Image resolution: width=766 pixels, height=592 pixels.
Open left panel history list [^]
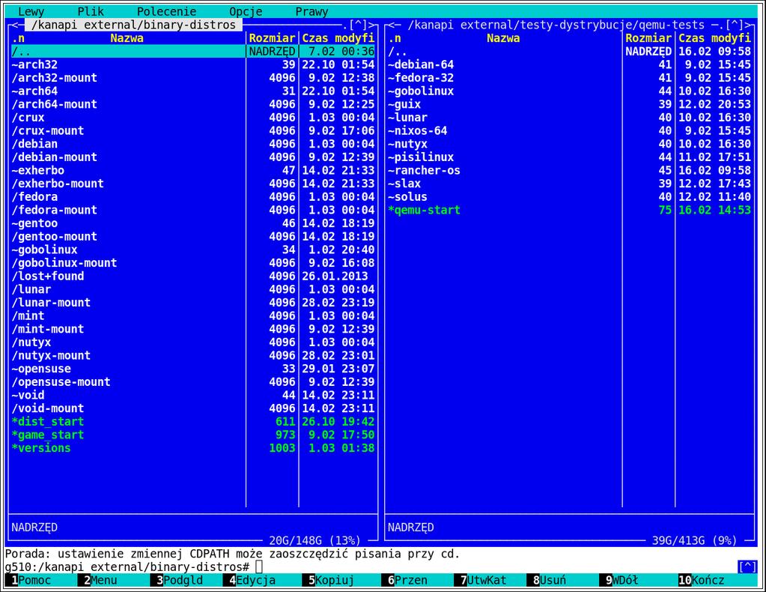point(358,25)
